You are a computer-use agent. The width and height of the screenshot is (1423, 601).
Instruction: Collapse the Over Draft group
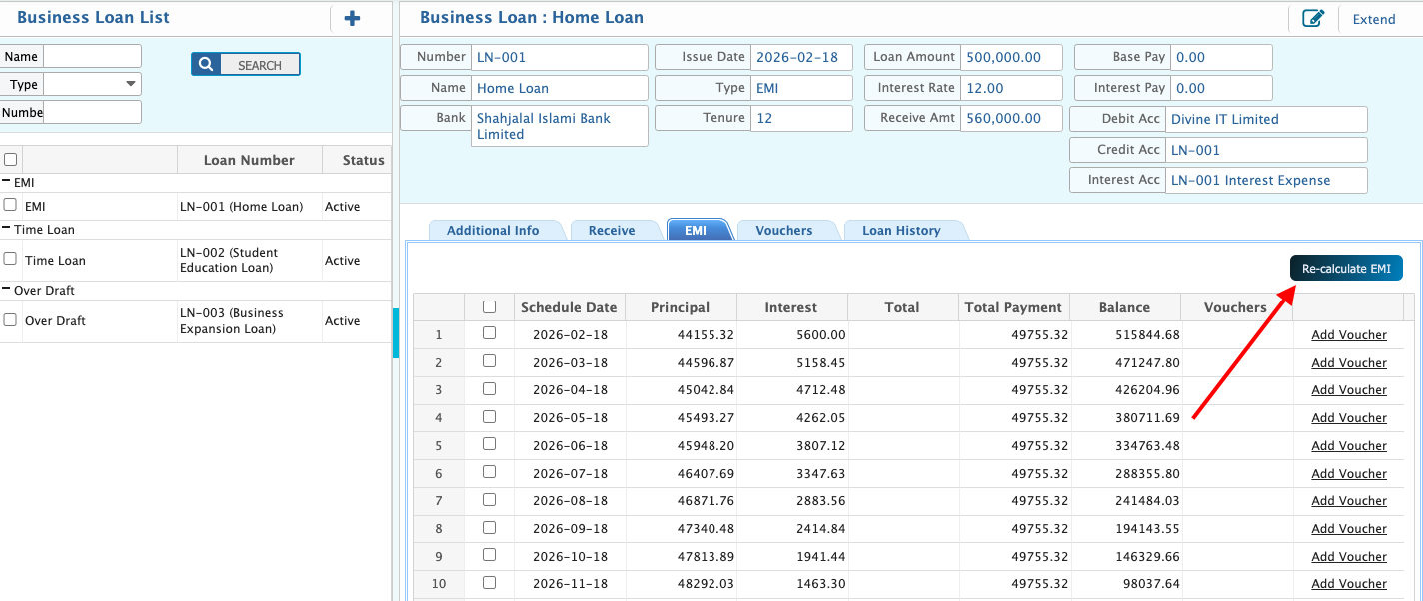7,290
